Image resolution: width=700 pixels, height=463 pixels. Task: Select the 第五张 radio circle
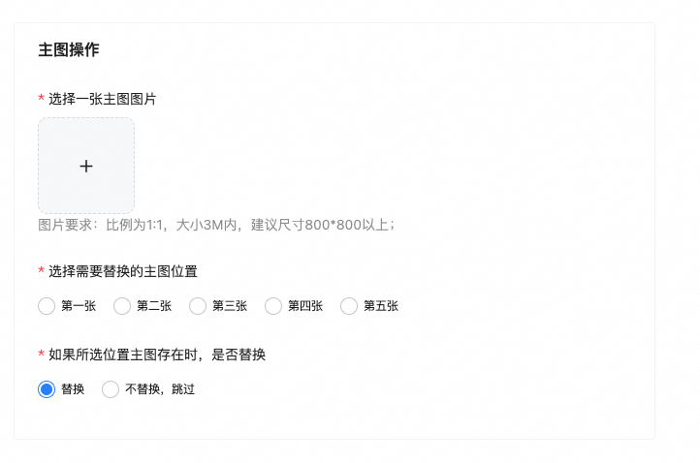pos(349,306)
